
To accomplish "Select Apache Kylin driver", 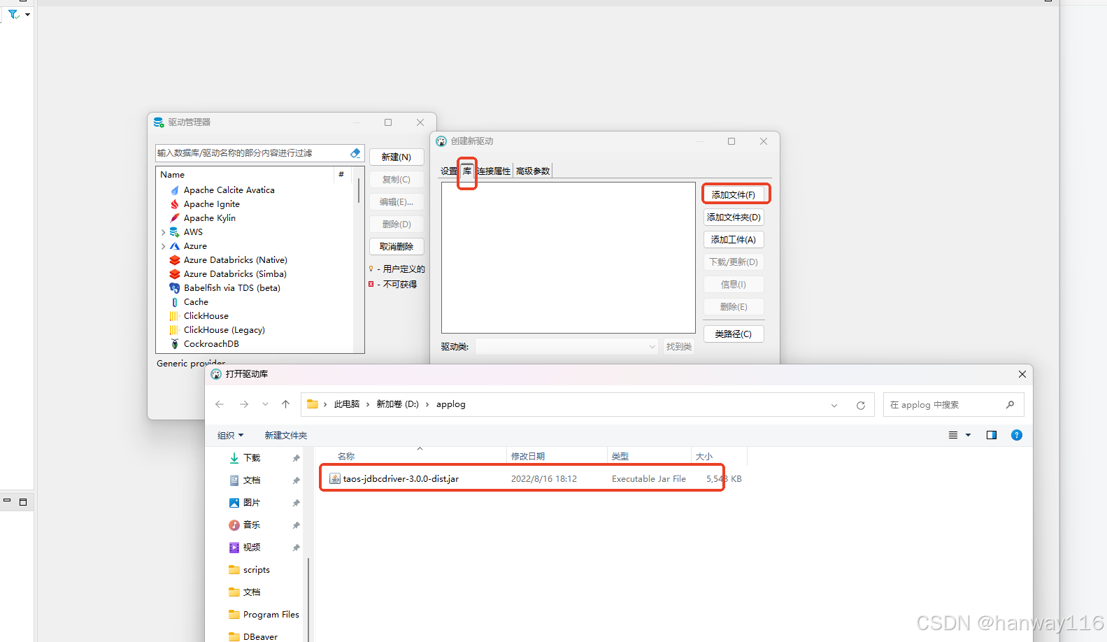I will (209, 218).
